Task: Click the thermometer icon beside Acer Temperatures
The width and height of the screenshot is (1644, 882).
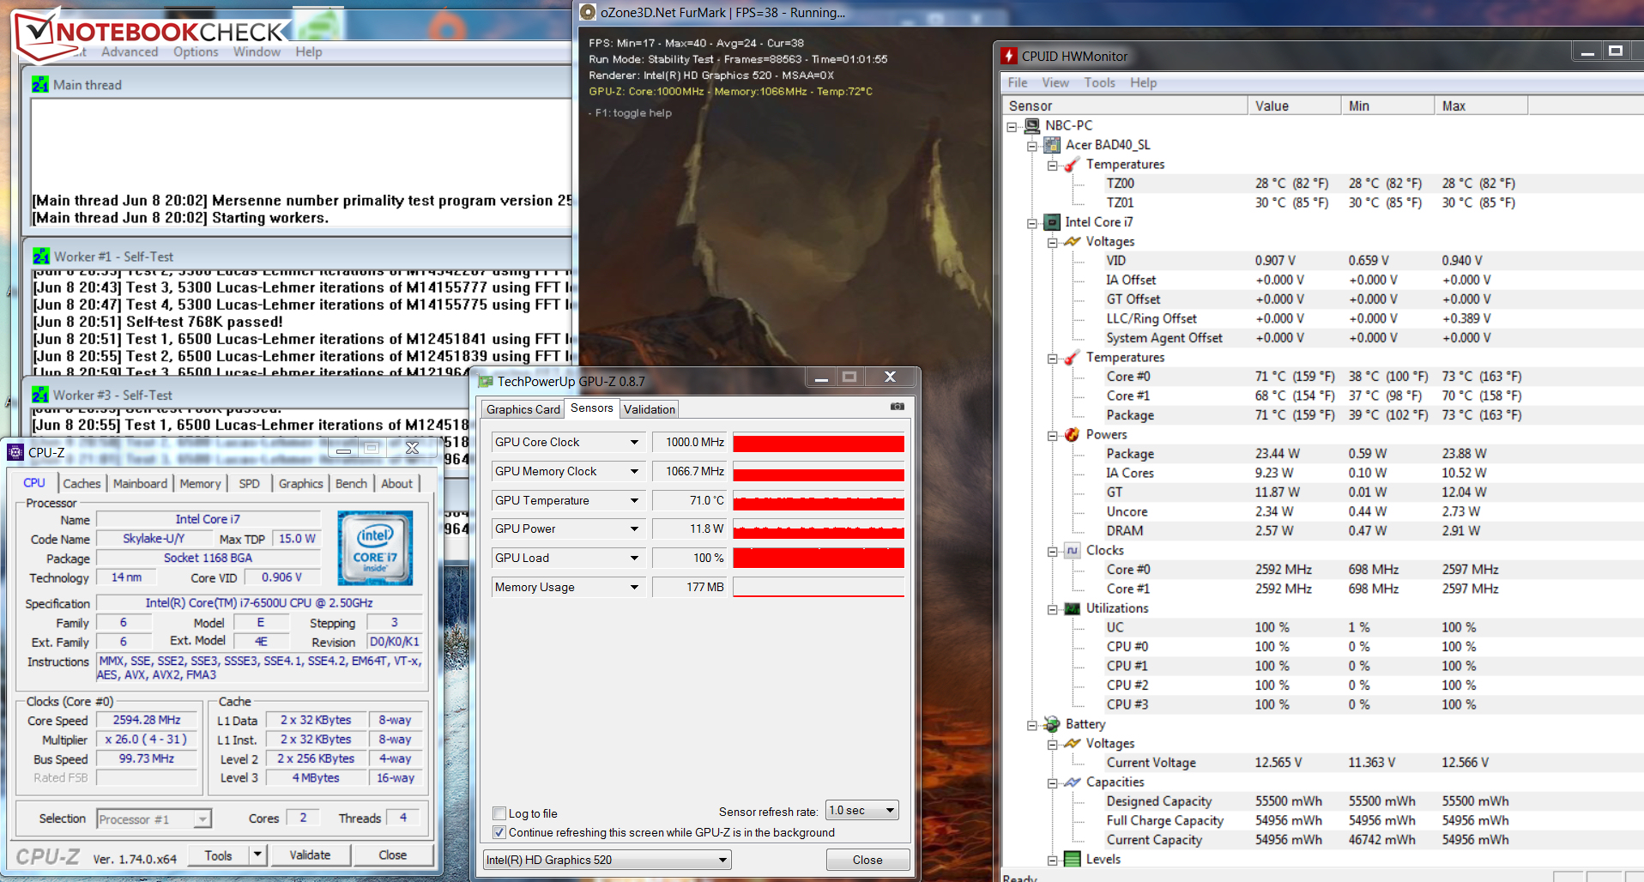Action: point(1073,164)
